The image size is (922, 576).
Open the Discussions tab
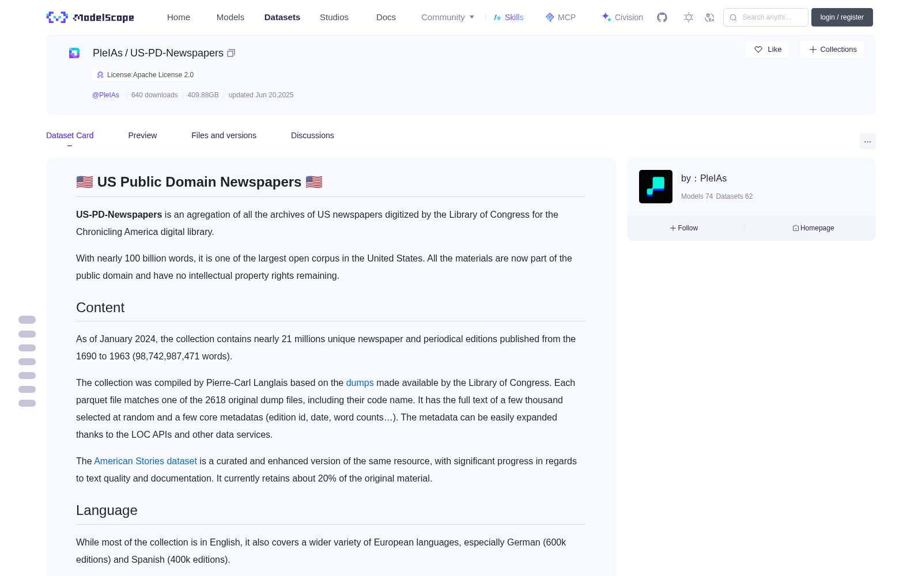click(x=312, y=135)
